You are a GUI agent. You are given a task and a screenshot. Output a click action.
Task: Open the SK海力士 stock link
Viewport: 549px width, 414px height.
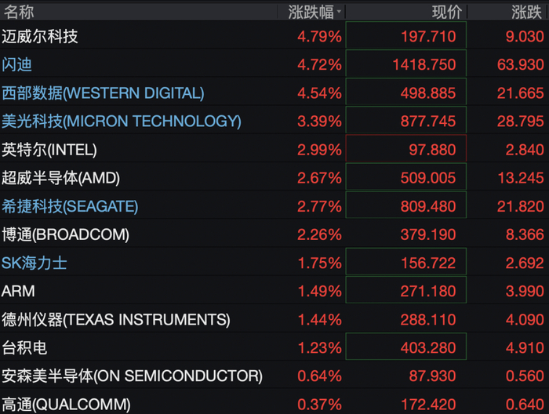point(34,263)
